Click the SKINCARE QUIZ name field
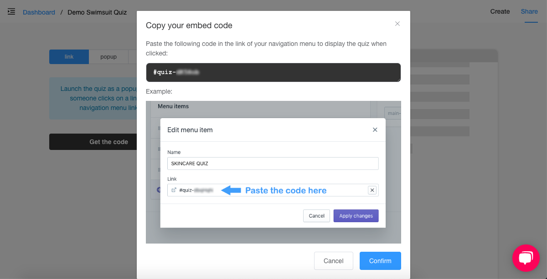Image resolution: width=547 pixels, height=279 pixels. tap(273, 164)
